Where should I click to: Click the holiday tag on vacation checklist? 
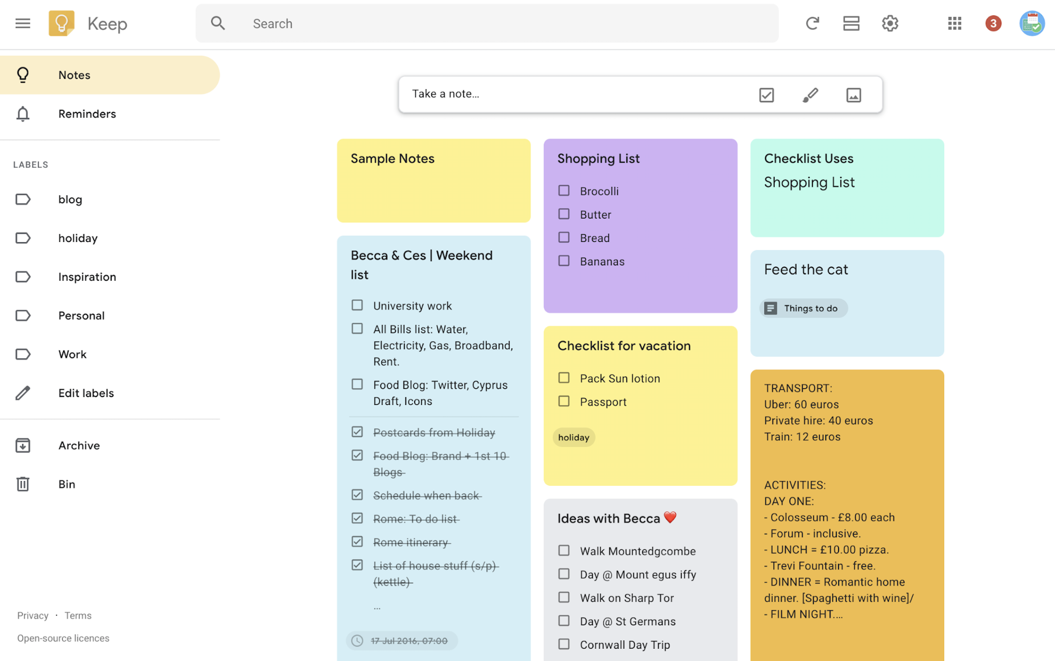coord(573,437)
